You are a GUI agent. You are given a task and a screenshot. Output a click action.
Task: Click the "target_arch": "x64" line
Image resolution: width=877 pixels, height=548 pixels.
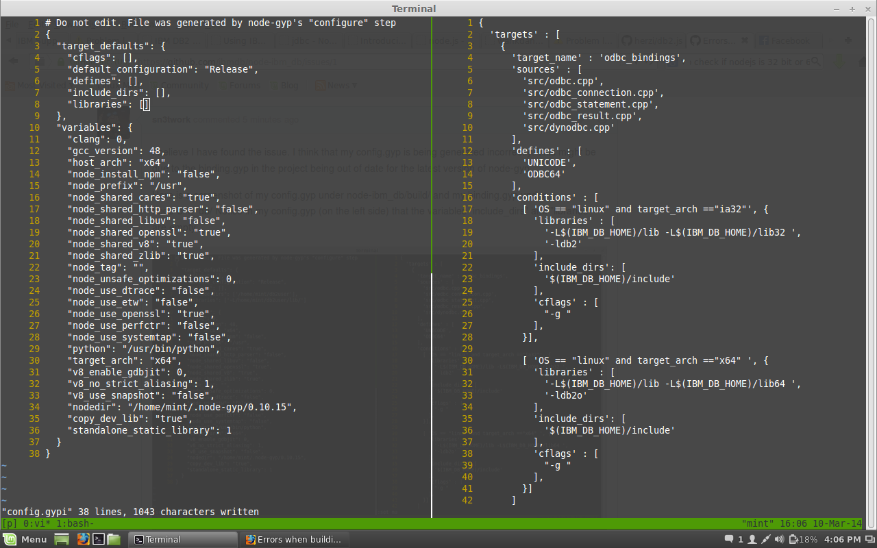click(x=125, y=360)
